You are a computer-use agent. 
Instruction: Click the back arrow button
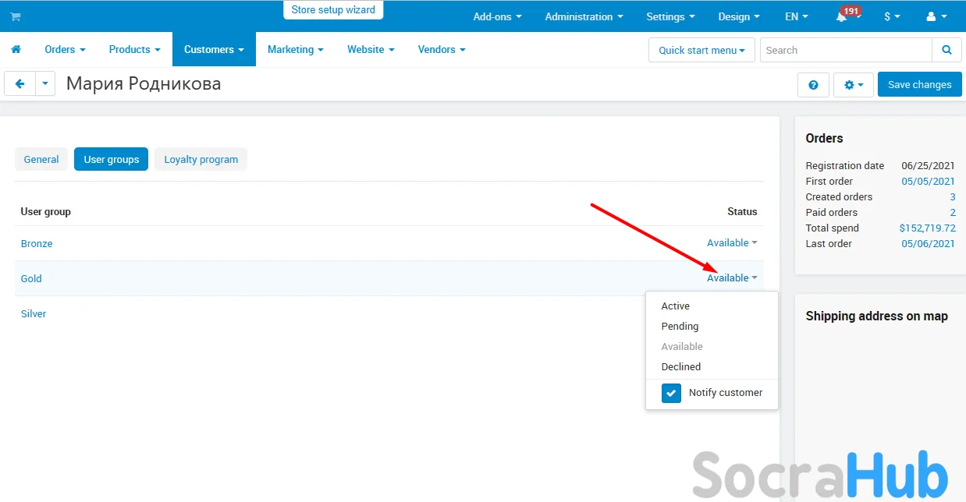[x=20, y=84]
